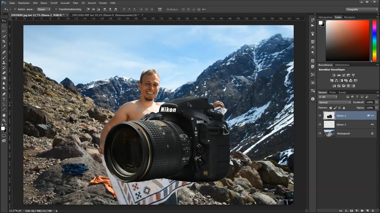
Task: Select the Clone Stamp tool
Action: click(4, 63)
